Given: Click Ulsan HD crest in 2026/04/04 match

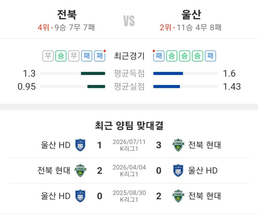Looking at the screenshot, I should (178, 171).
